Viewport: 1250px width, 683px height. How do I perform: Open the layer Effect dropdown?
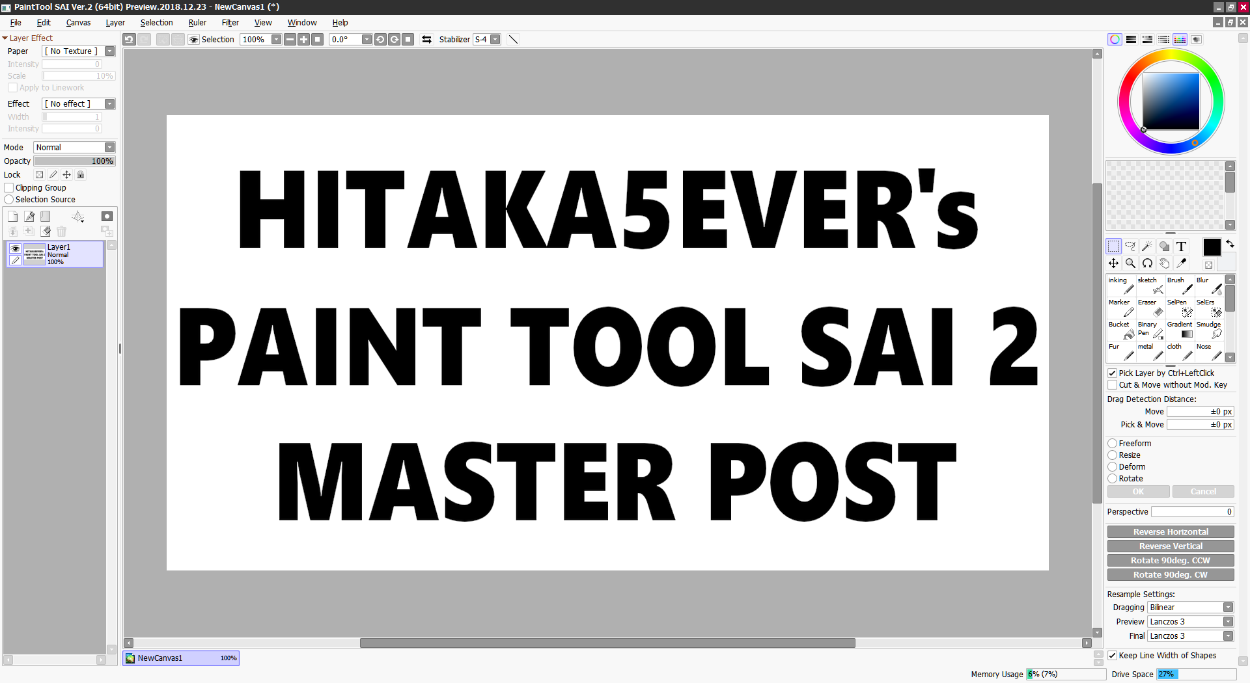coord(79,104)
